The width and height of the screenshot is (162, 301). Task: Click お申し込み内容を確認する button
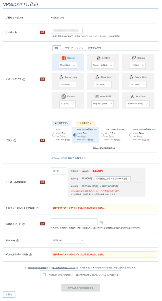(x=81, y=288)
